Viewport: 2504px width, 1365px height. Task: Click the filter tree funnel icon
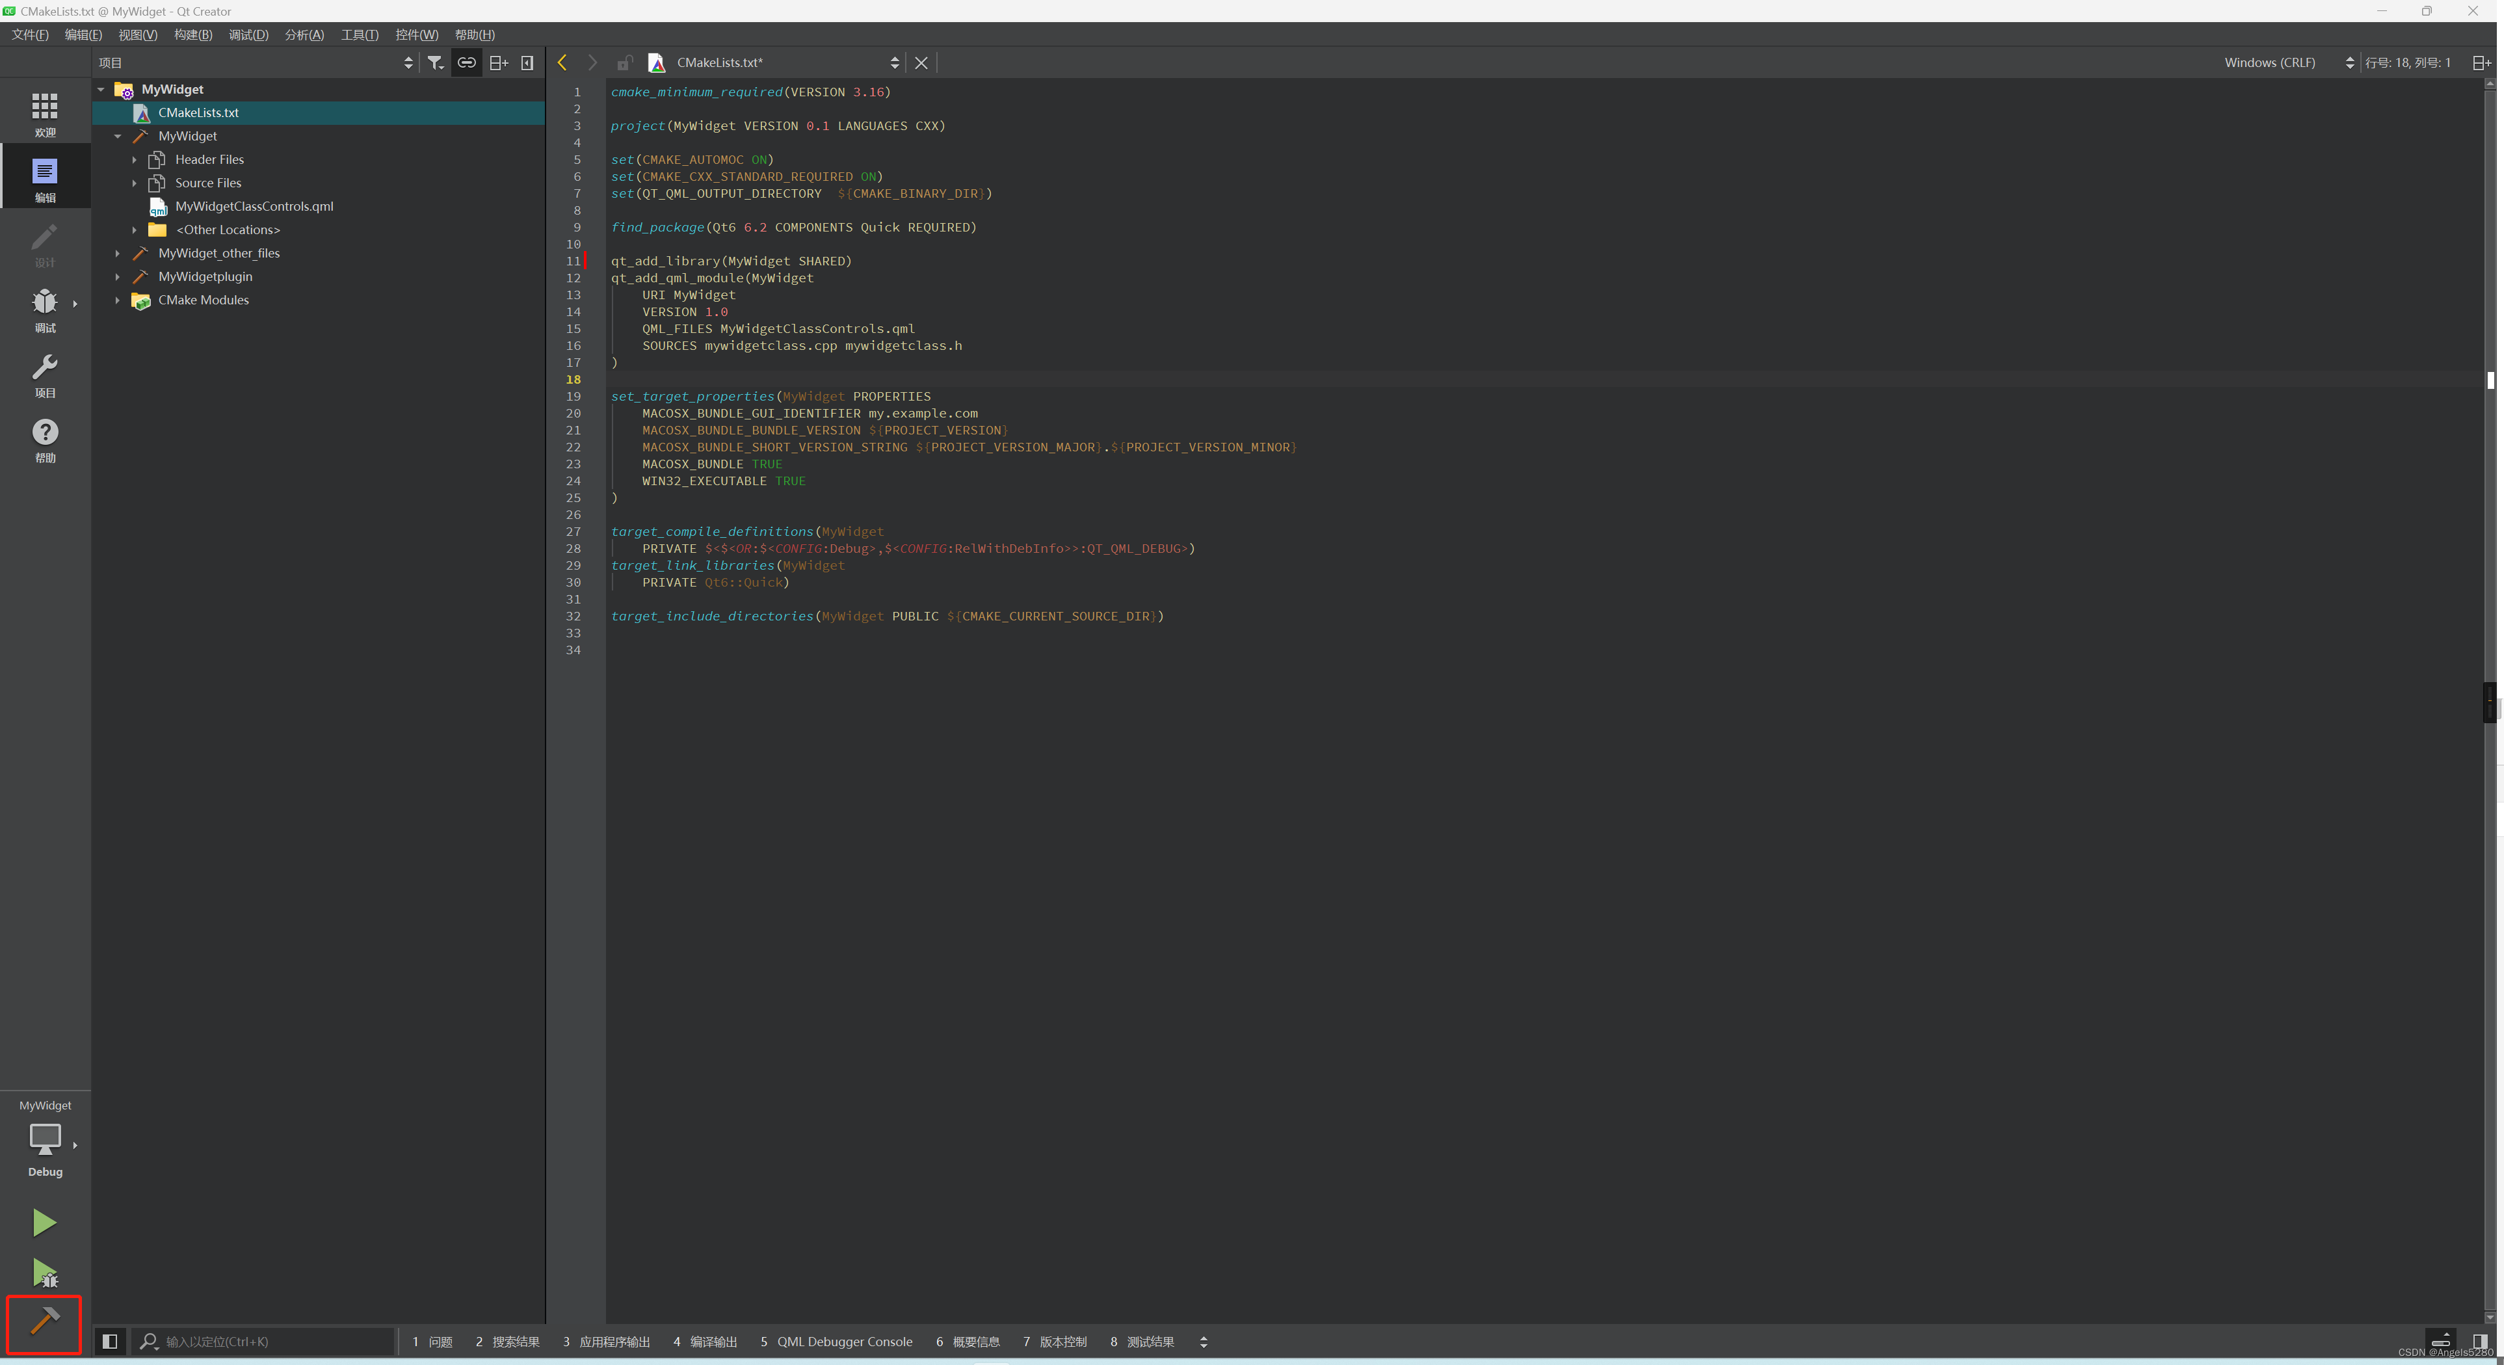point(436,62)
